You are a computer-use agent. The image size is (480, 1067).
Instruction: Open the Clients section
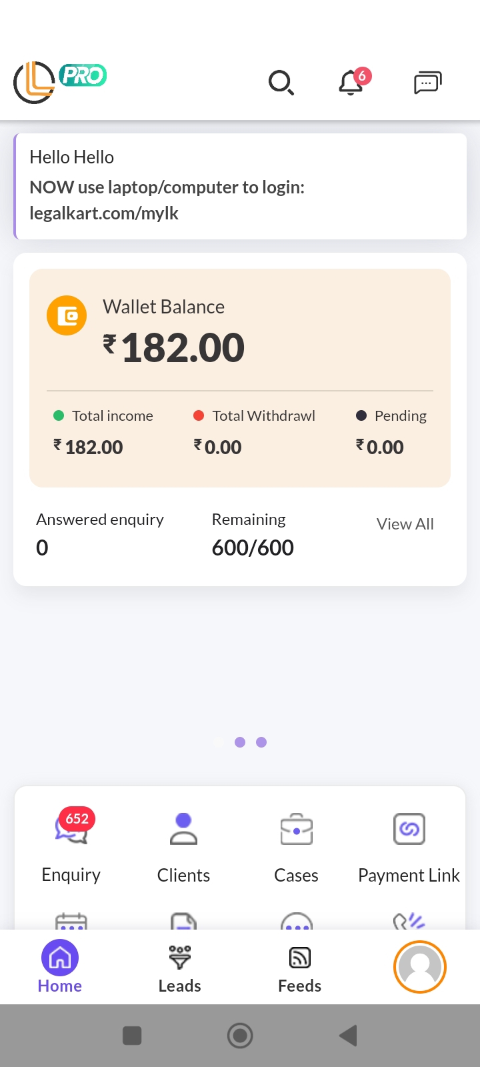tap(183, 830)
